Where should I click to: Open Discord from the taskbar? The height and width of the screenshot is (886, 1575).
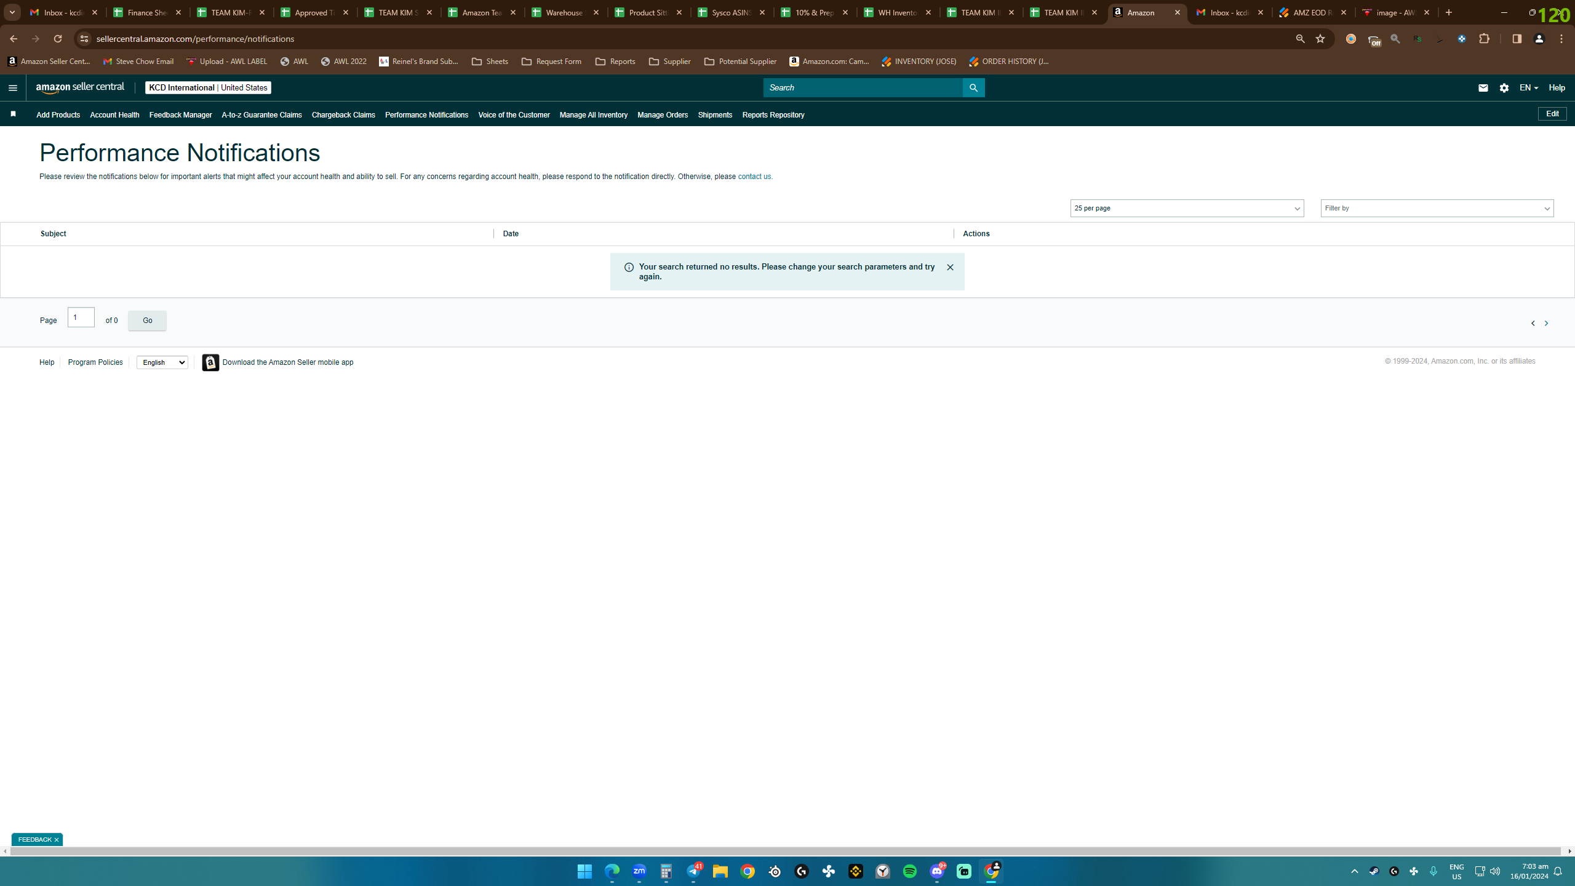click(937, 871)
